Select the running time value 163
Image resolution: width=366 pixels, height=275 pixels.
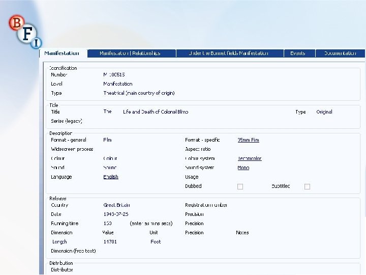pyautogui.click(x=107, y=224)
